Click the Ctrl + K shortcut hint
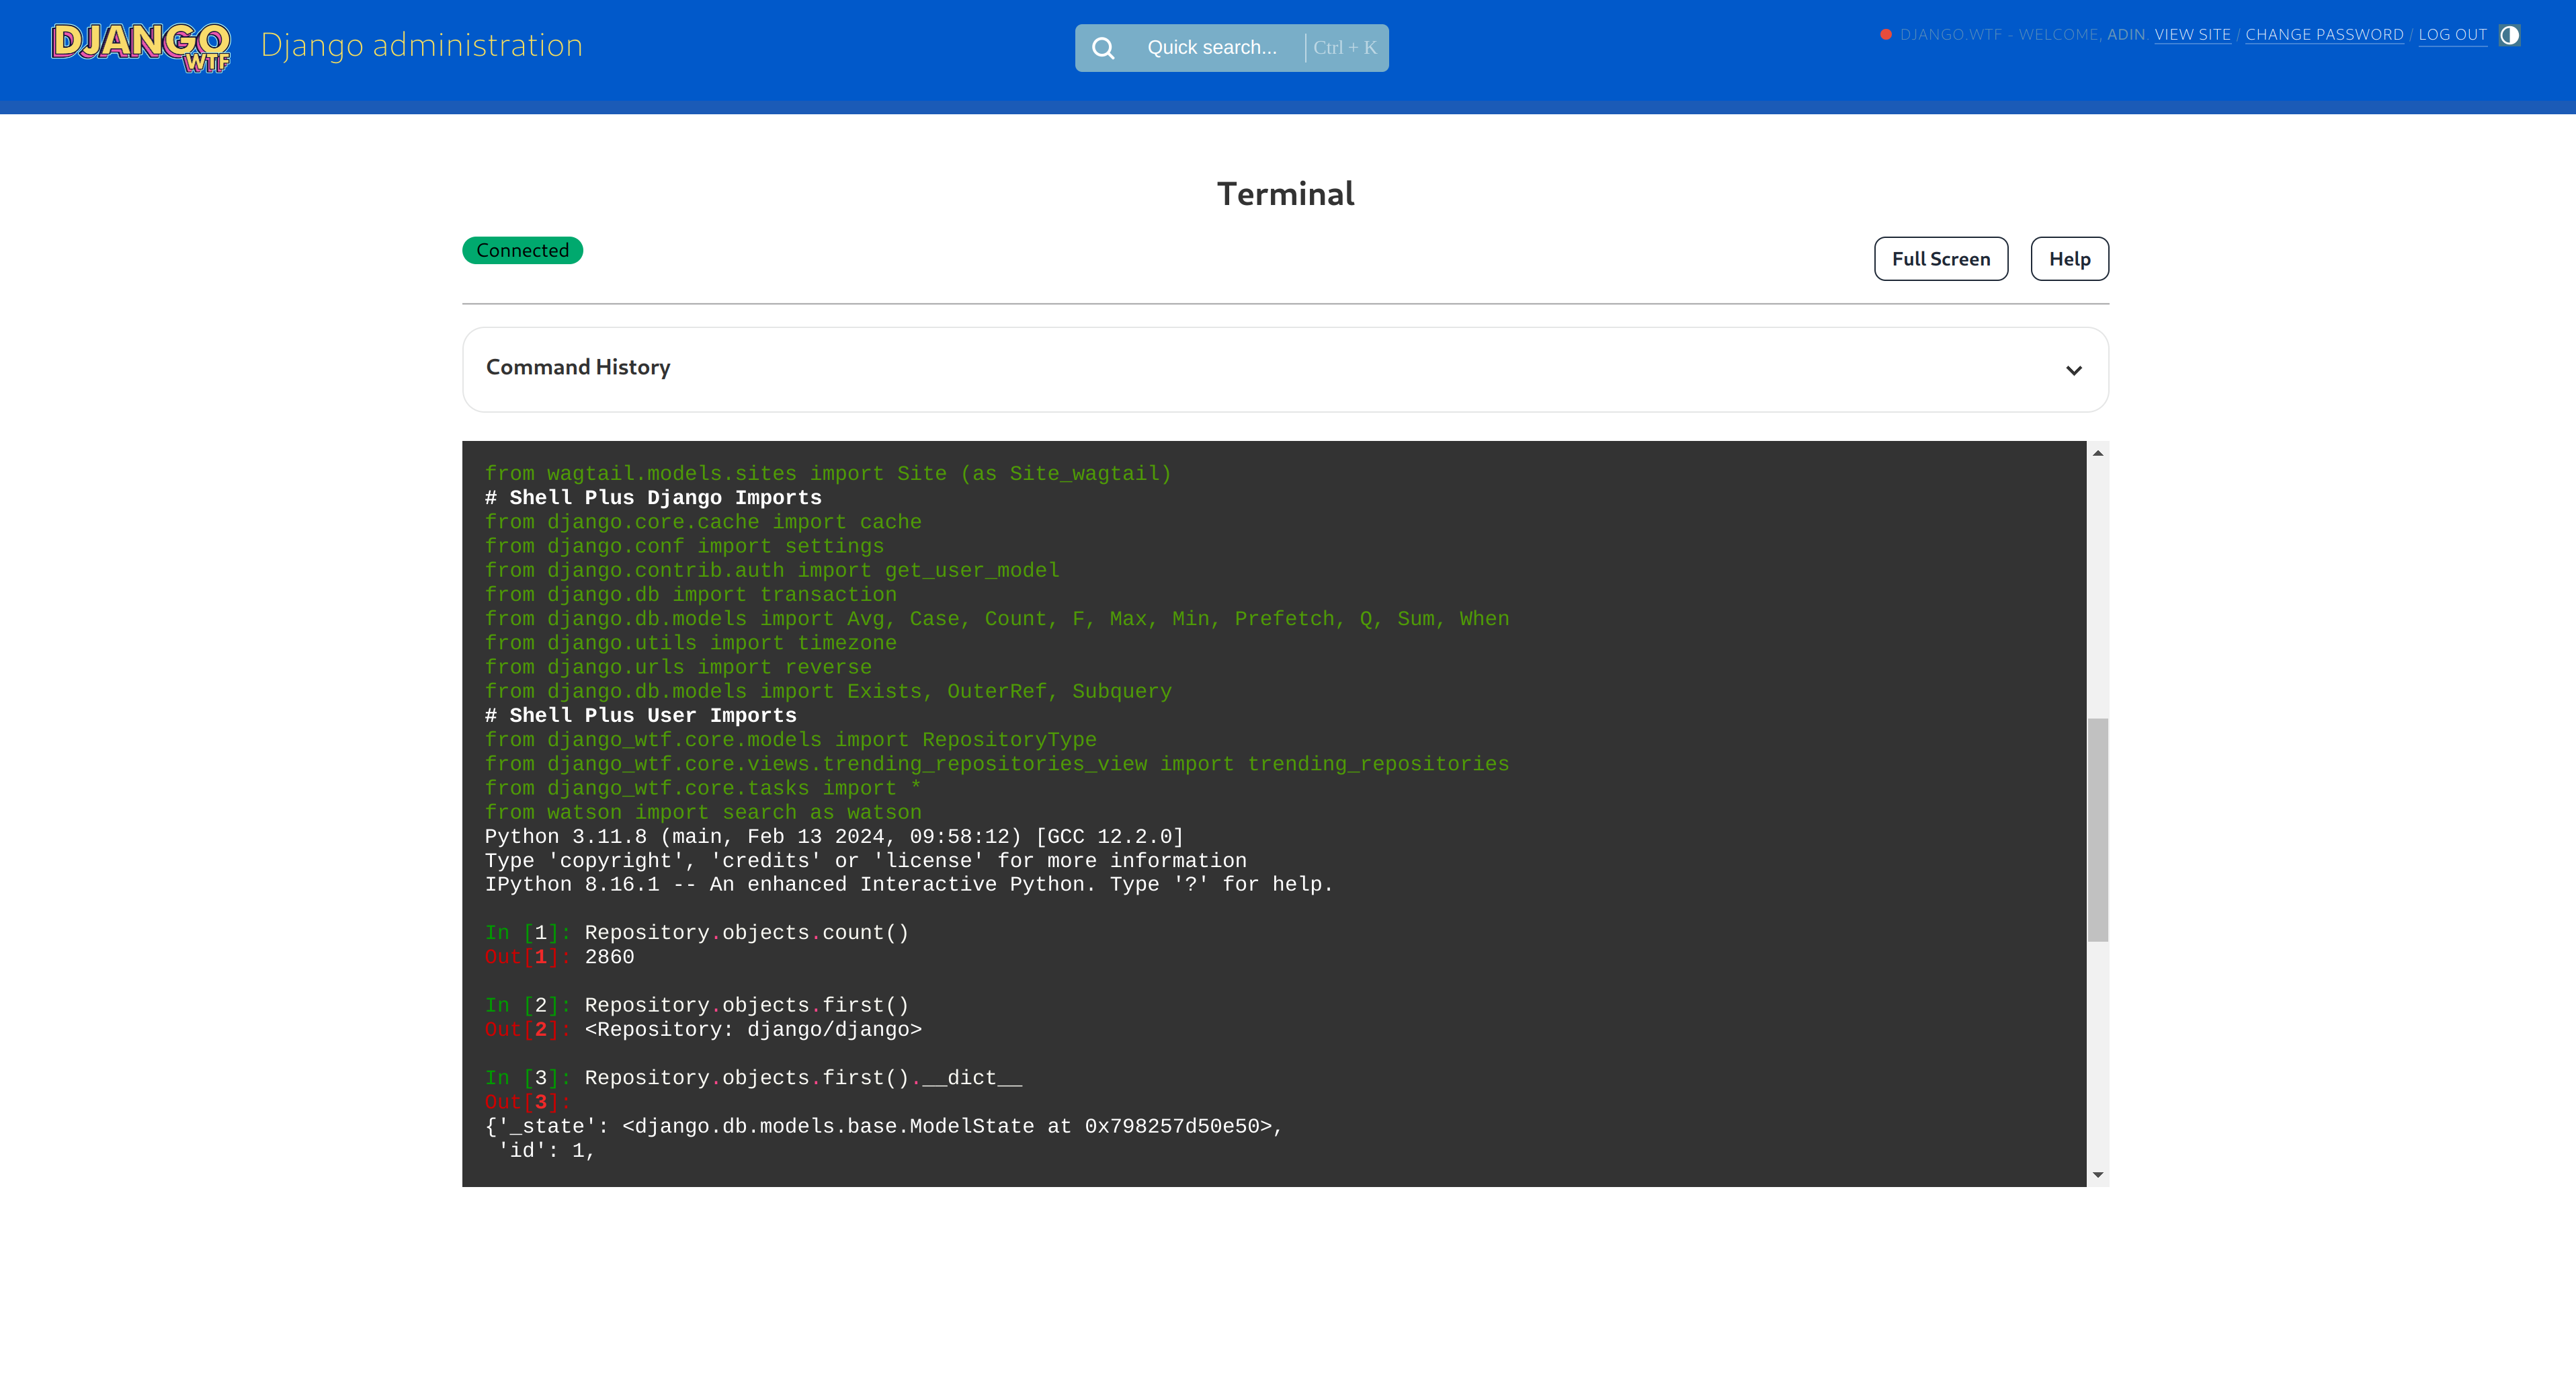The width and height of the screenshot is (2576, 1386). click(x=1345, y=48)
